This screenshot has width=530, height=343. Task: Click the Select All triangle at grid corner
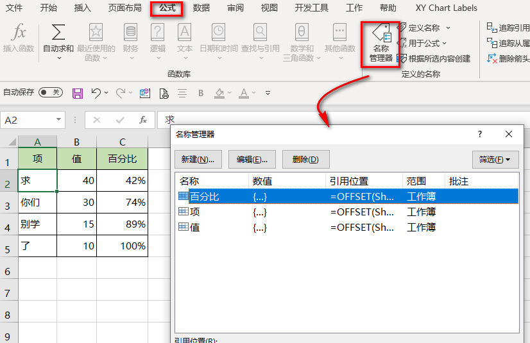12,142
